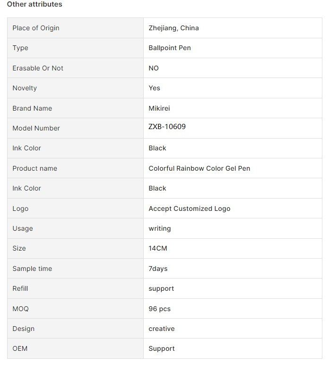Click the ZXB-10609 model number
Screen dimensions: 329x365
point(167,127)
